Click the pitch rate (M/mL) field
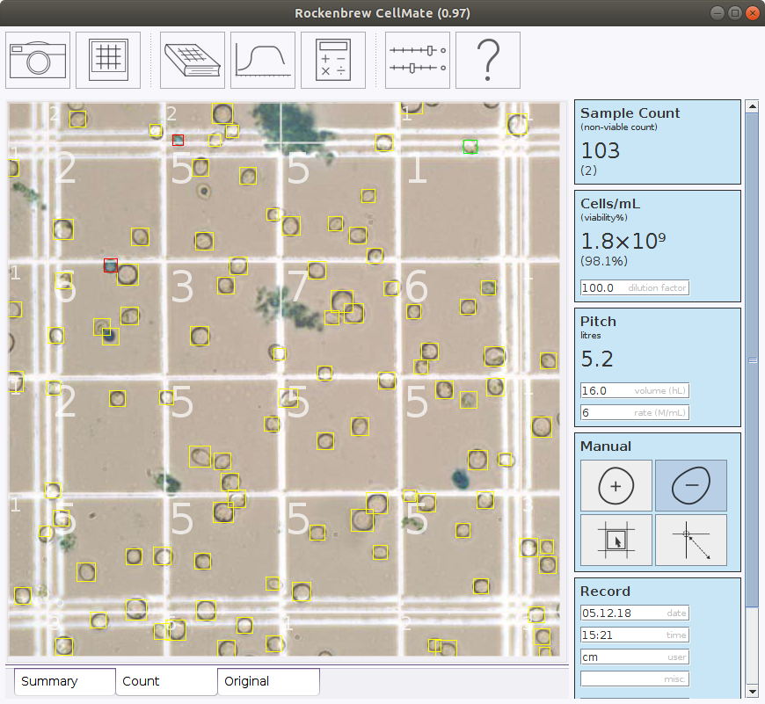This screenshot has width=765, height=704. [634, 412]
